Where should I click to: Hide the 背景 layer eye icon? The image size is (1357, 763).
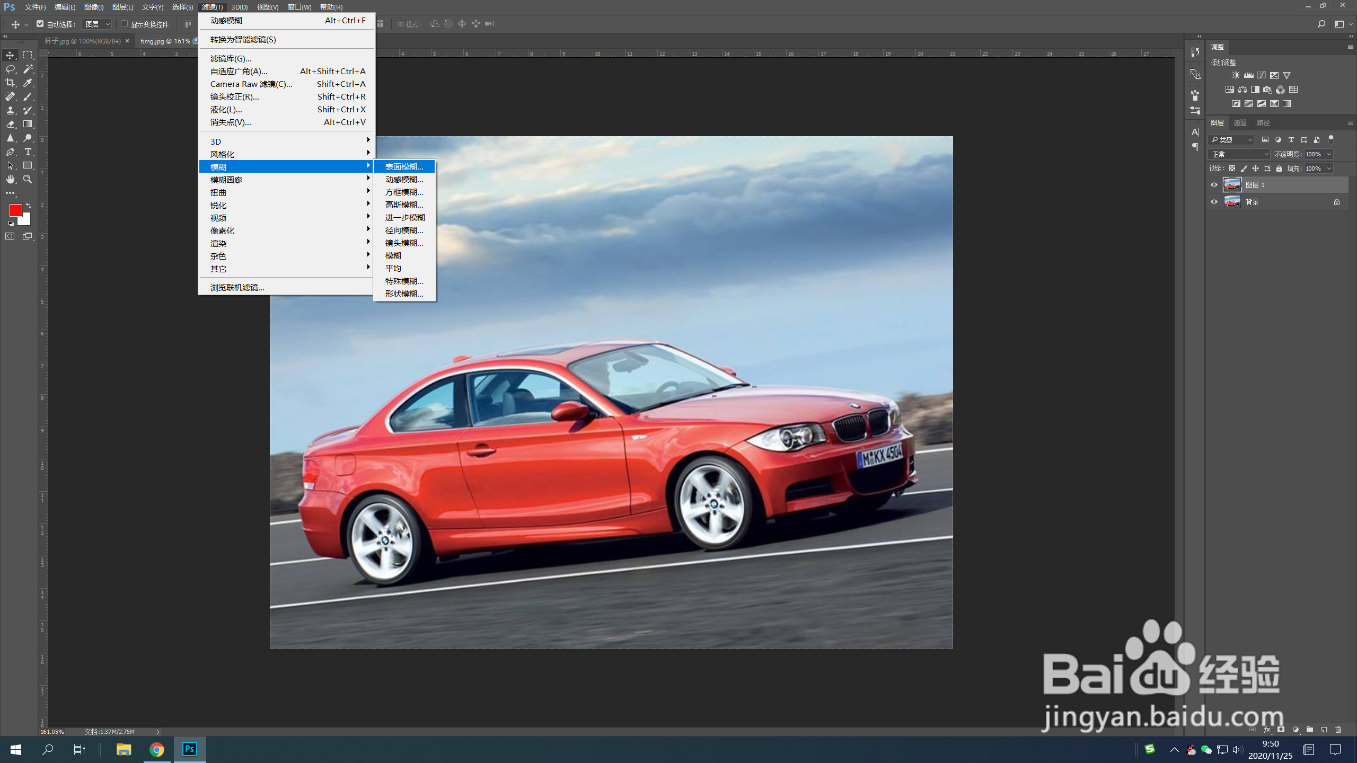(1214, 202)
